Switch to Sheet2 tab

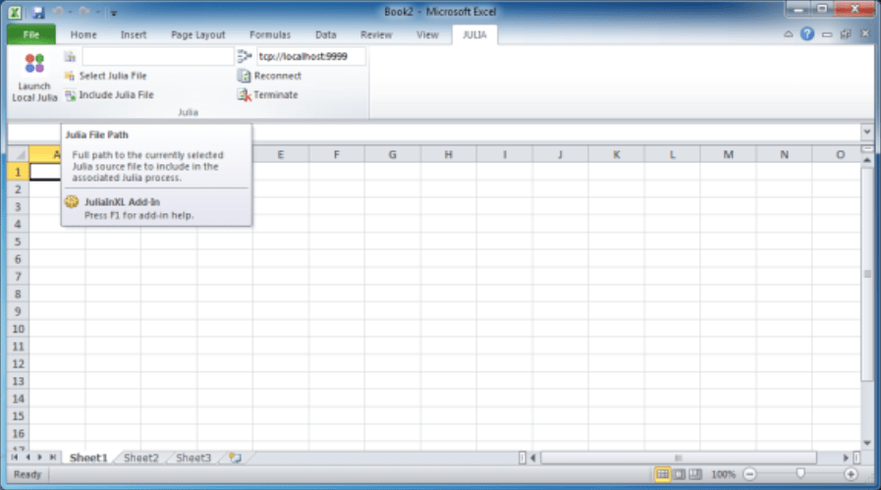141,458
